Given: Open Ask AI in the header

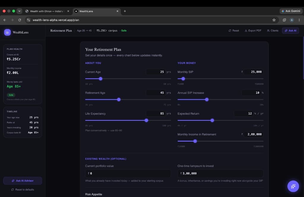Looking at the screenshot, I should 290,31.
